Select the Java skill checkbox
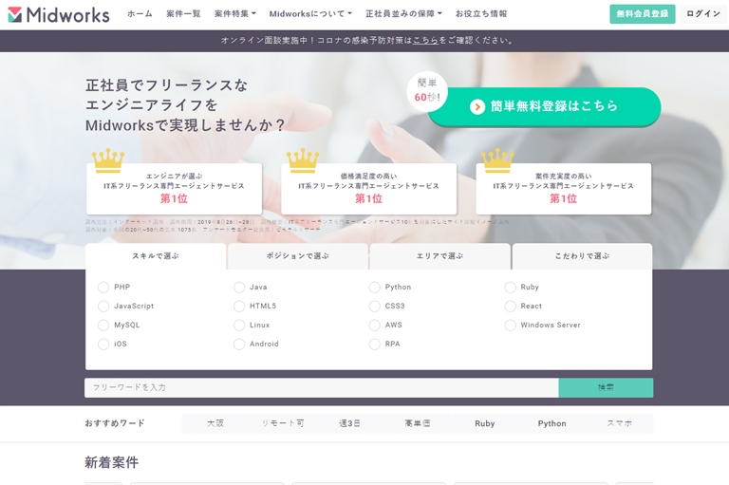Screen dimensions: 729x485 239,288
